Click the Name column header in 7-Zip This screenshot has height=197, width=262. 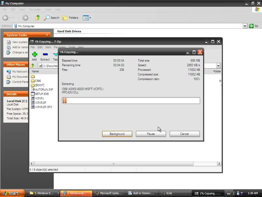point(44,71)
